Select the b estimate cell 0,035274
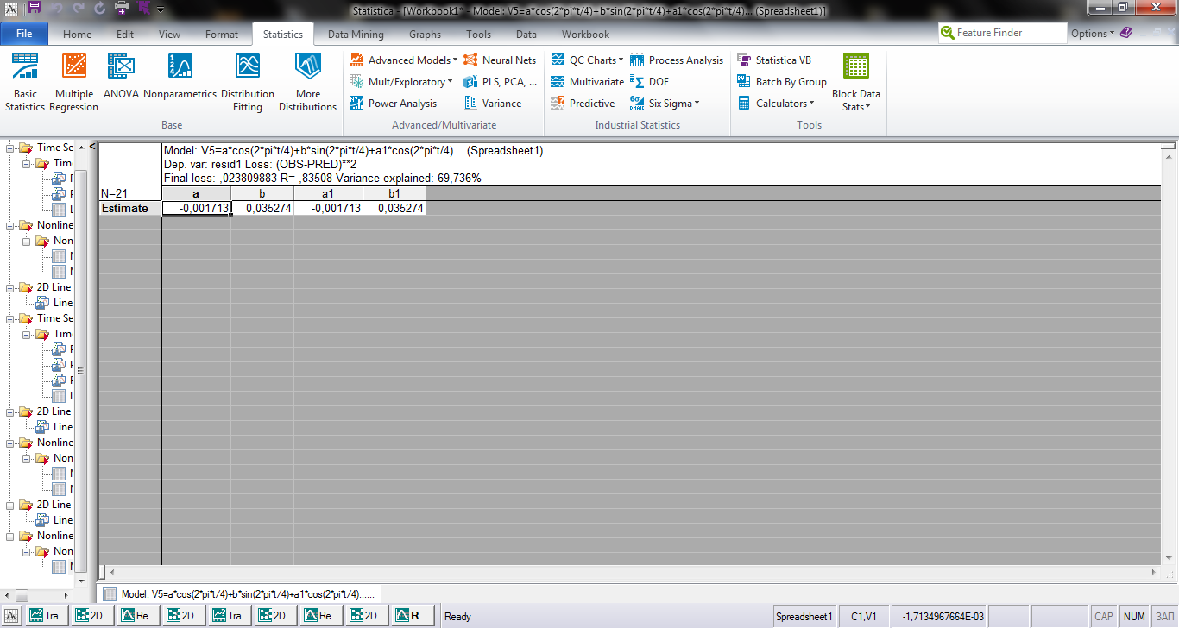The height and width of the screenshot is (628, 1179). pos(262,209)
